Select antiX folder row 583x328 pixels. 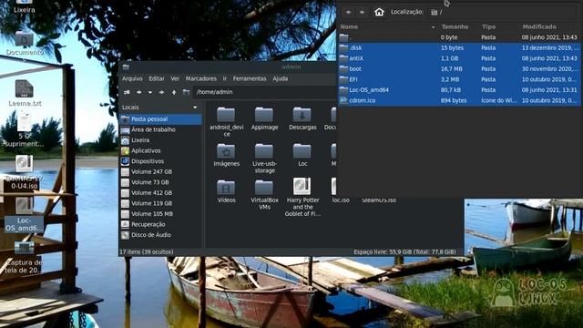(459, 58)
